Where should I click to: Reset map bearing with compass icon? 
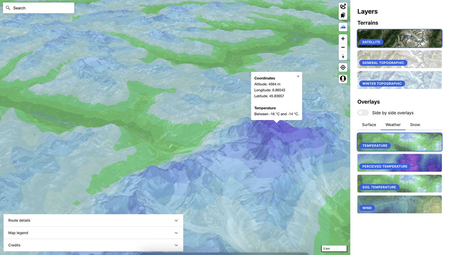(343, 56)
